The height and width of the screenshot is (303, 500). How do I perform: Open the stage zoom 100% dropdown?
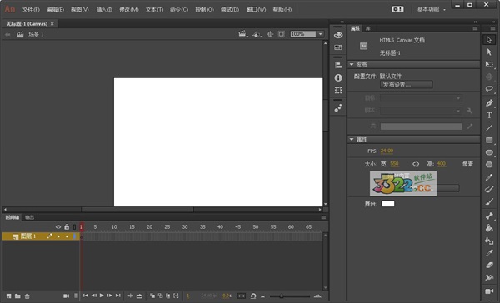click(321, 34)
